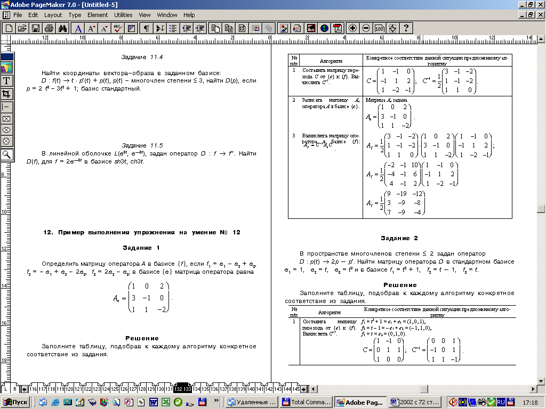Click the New document toolbar icon

9,28
